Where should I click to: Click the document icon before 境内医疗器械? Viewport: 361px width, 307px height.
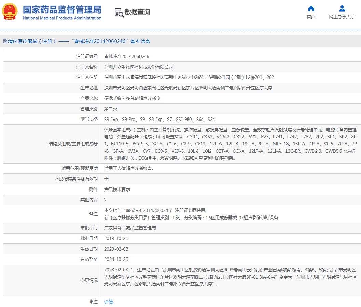pyautogui.click(x=5, y=41)
